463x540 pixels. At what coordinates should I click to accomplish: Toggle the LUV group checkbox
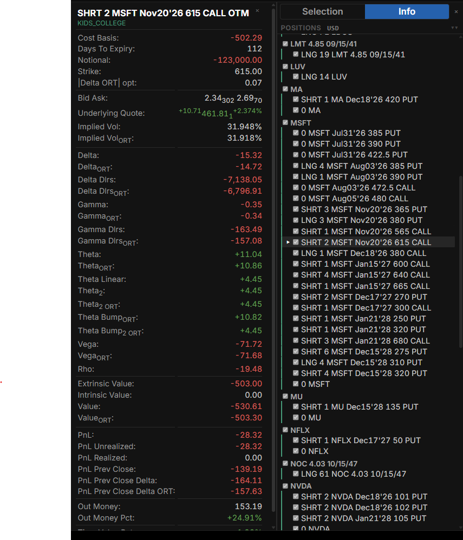285,67
